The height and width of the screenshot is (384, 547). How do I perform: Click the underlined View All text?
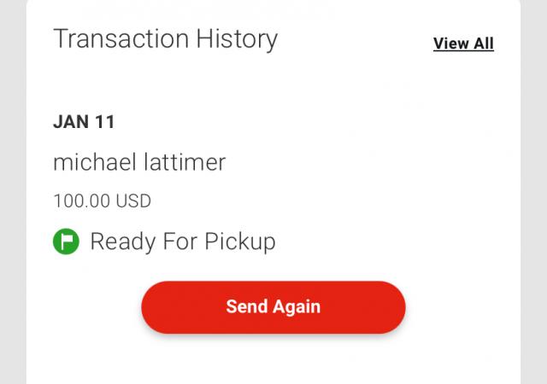pos(463,44)
